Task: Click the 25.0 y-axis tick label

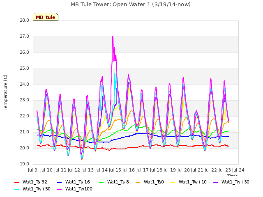Action: [x=25, y=69]
